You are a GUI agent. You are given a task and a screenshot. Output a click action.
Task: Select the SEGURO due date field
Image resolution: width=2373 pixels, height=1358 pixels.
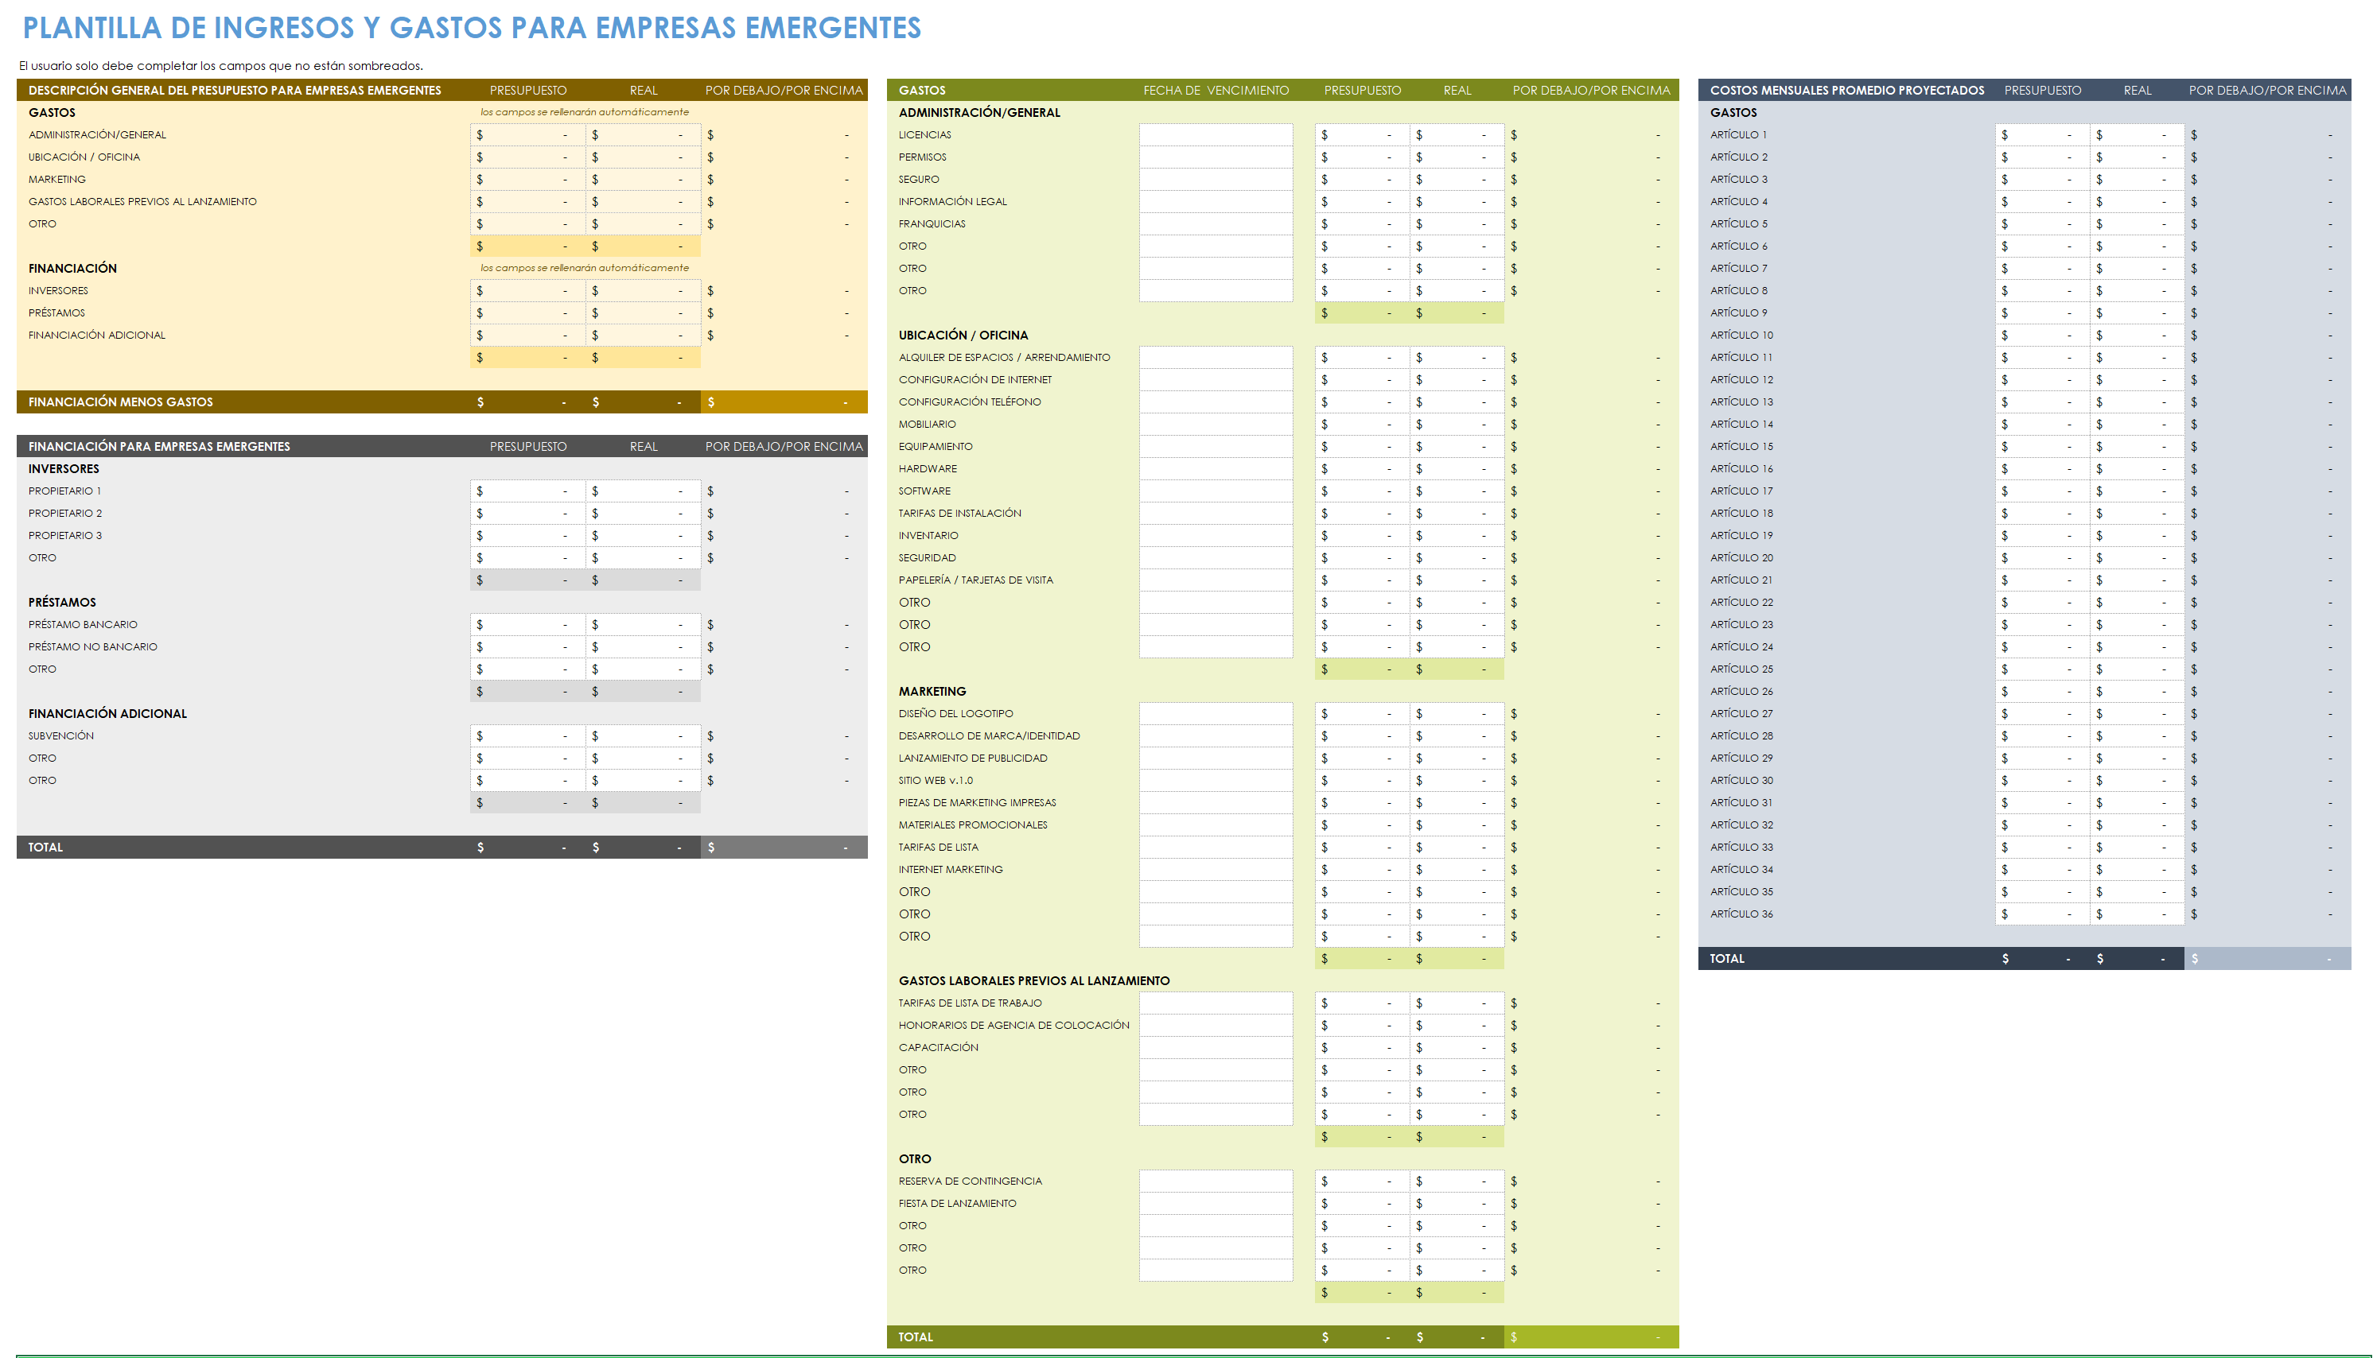coord(1215,180)
